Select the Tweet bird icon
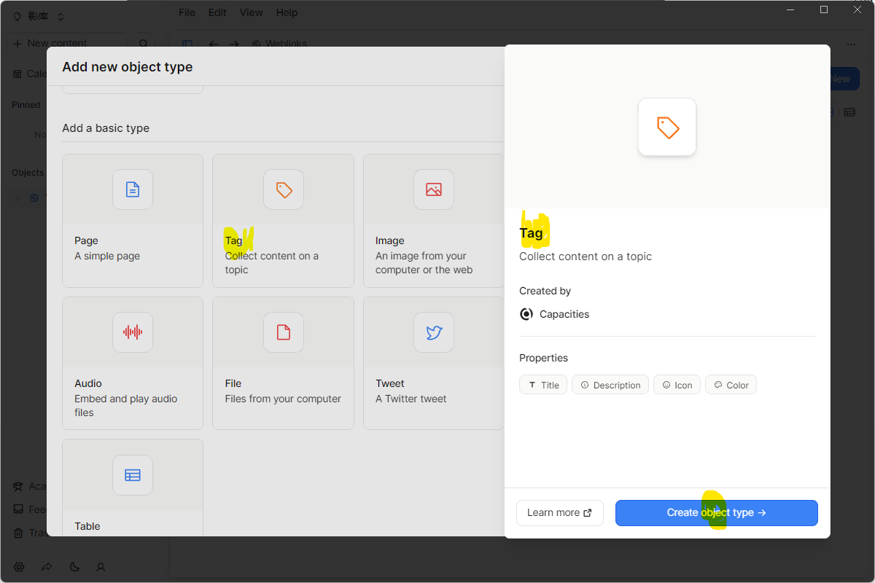The height and width of the screenshot is (583, 875). click(x=433, y=332)
